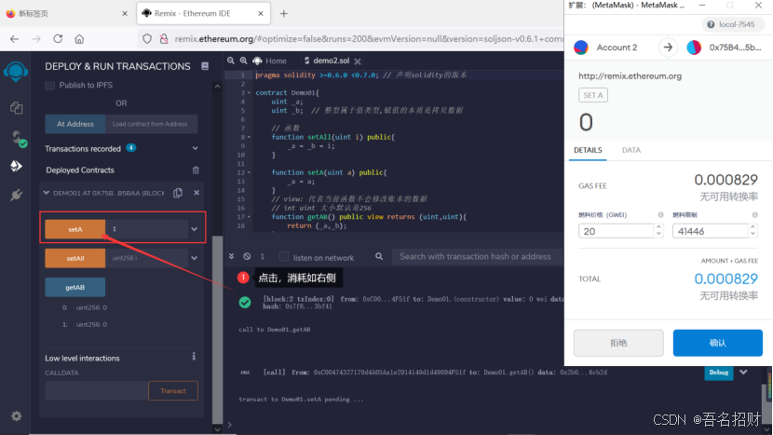Click the MetaMask gas price input field
Image resolution: width=773 pixels, height=435 pixels.
(617, 231)
